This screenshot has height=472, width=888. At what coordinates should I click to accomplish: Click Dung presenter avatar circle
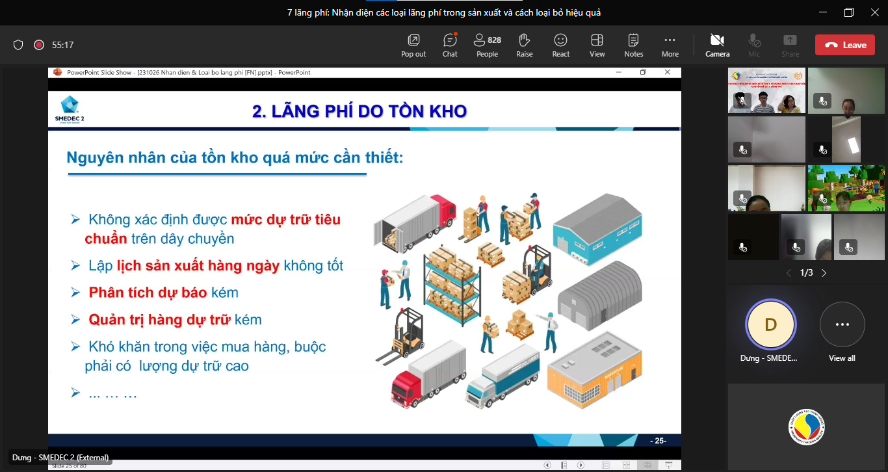click(770, 324)
